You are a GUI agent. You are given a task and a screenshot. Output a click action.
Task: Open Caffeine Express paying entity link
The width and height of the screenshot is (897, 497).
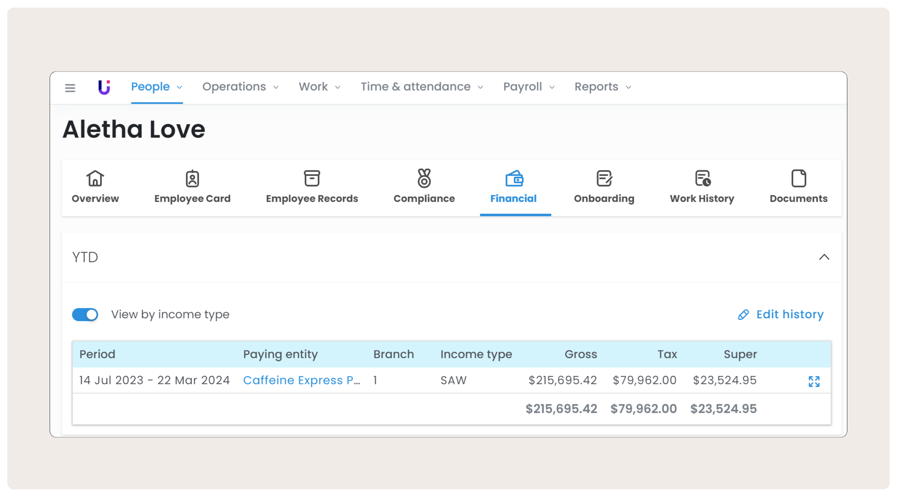[301, 380]
